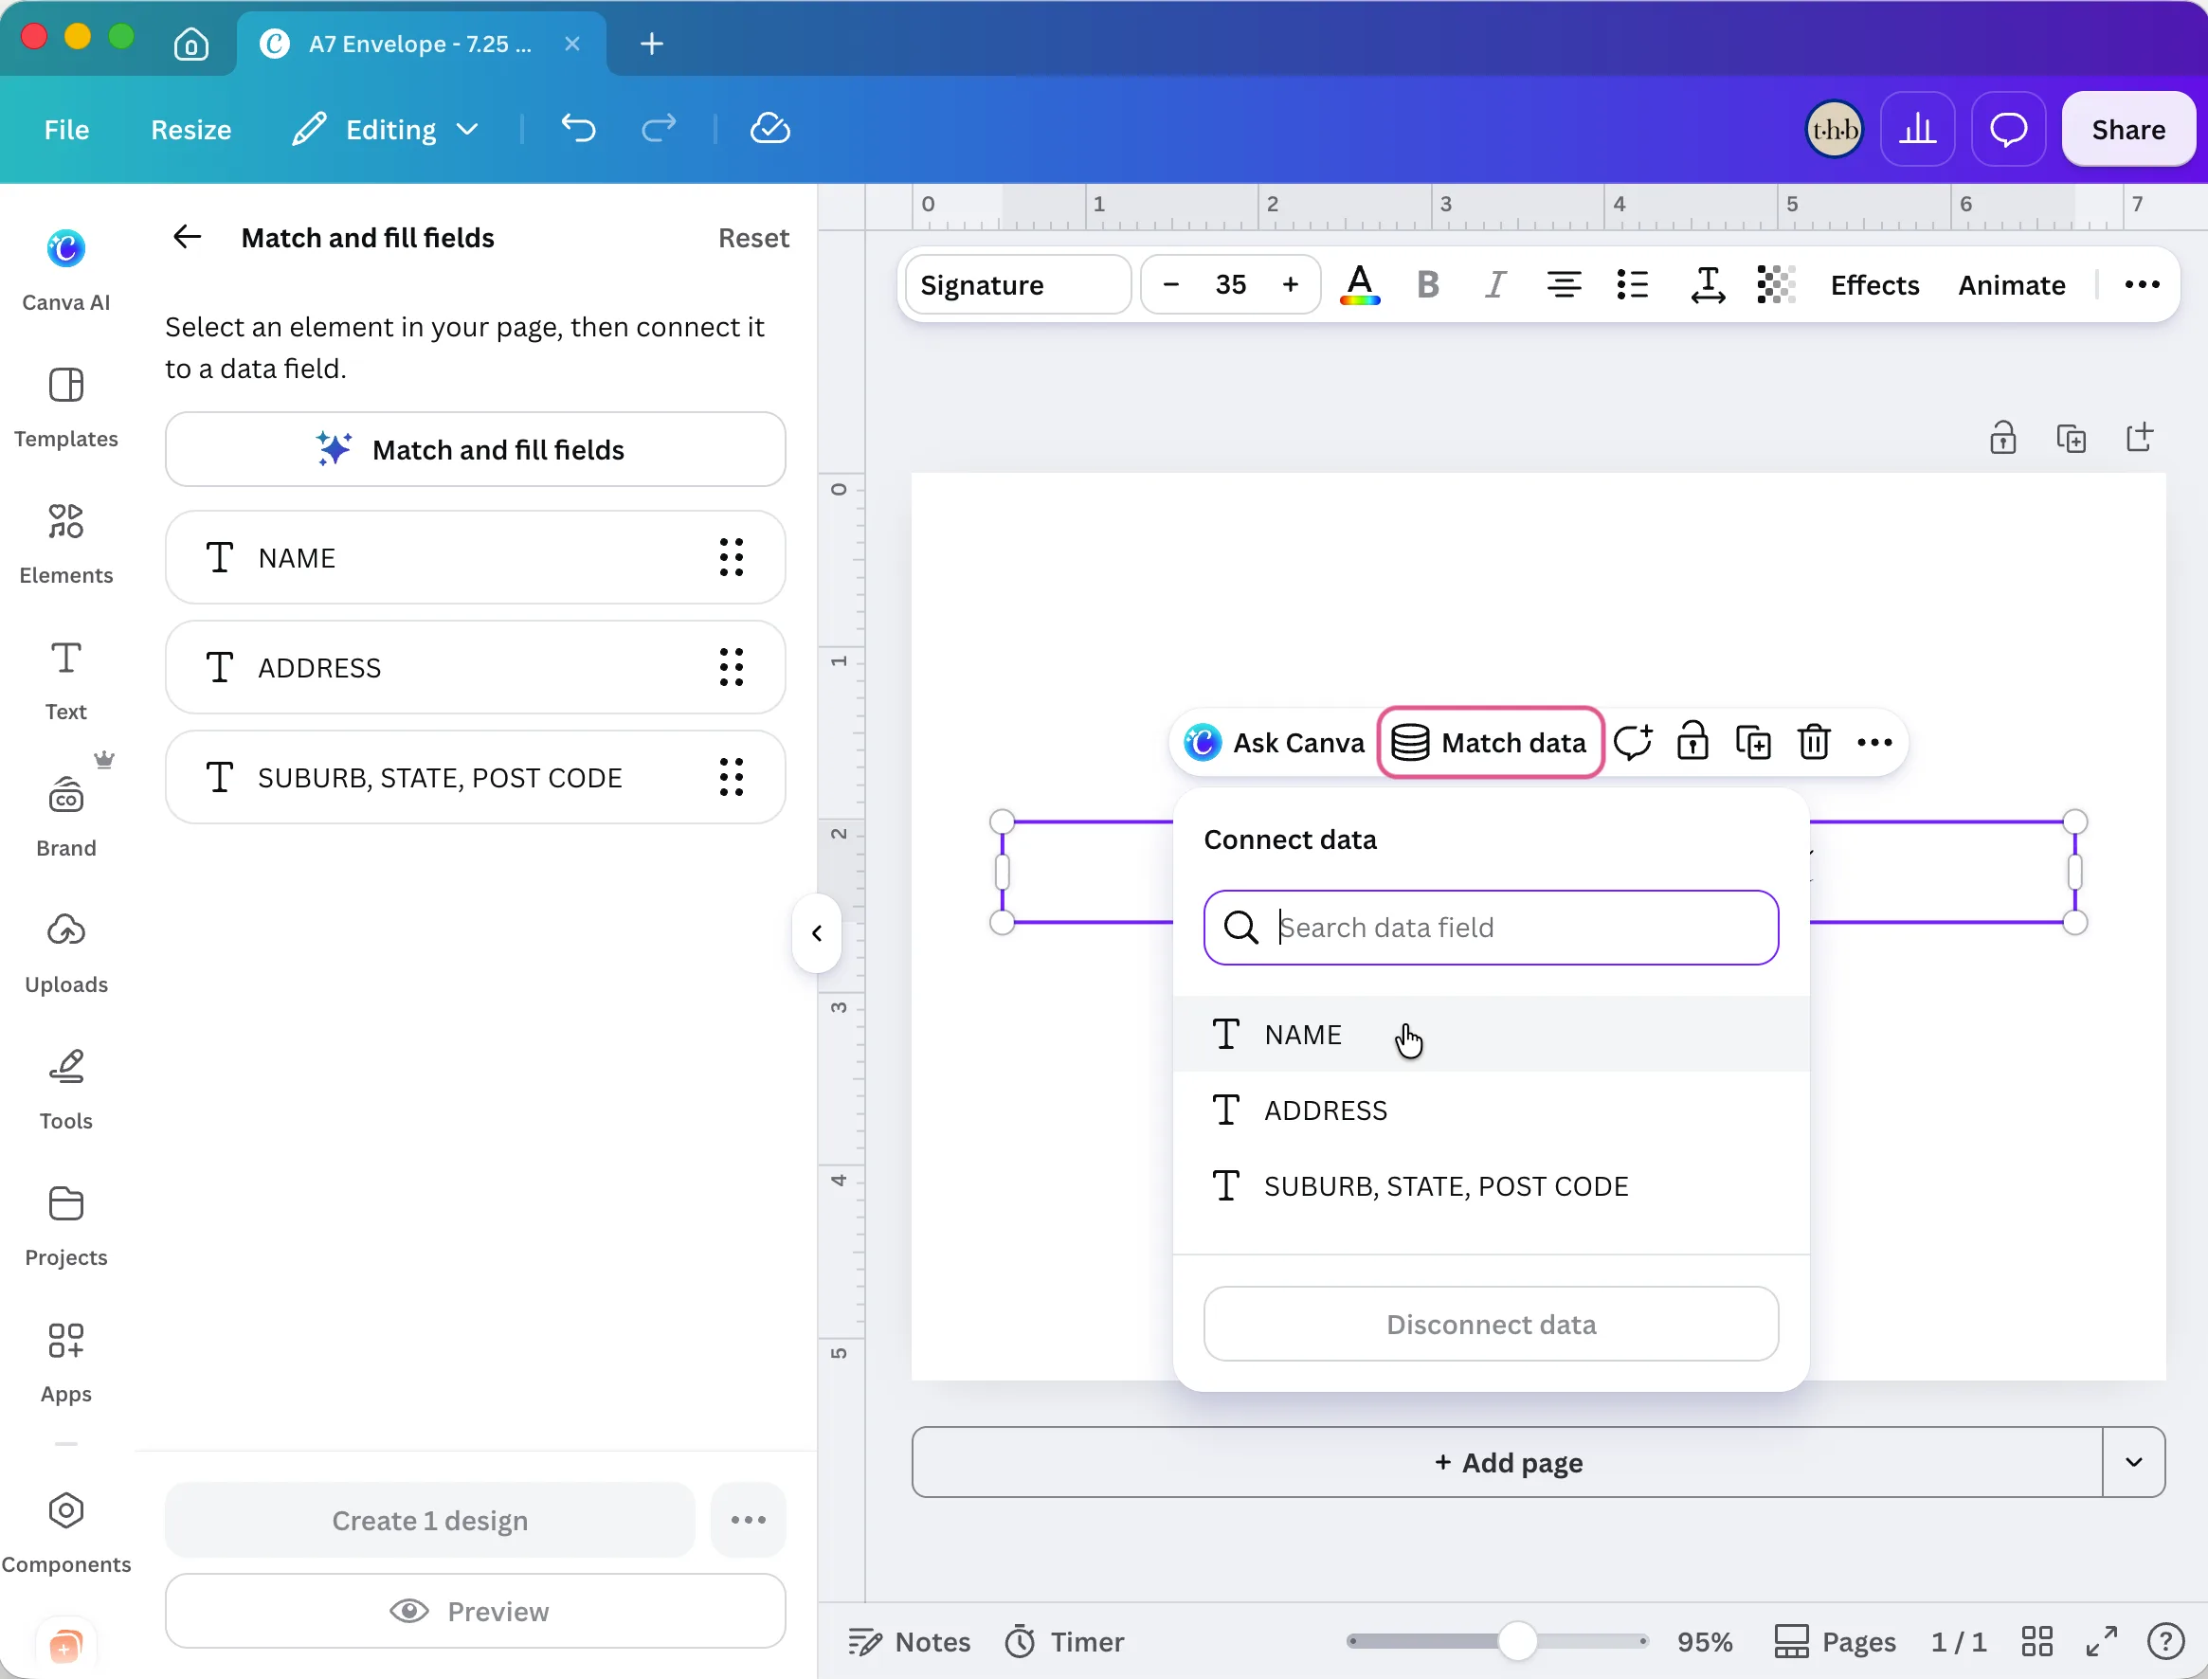2208x1679 pixels.
Task: Toggle italic formatting
Action: pyautogui.click(x=1494, y=285)
